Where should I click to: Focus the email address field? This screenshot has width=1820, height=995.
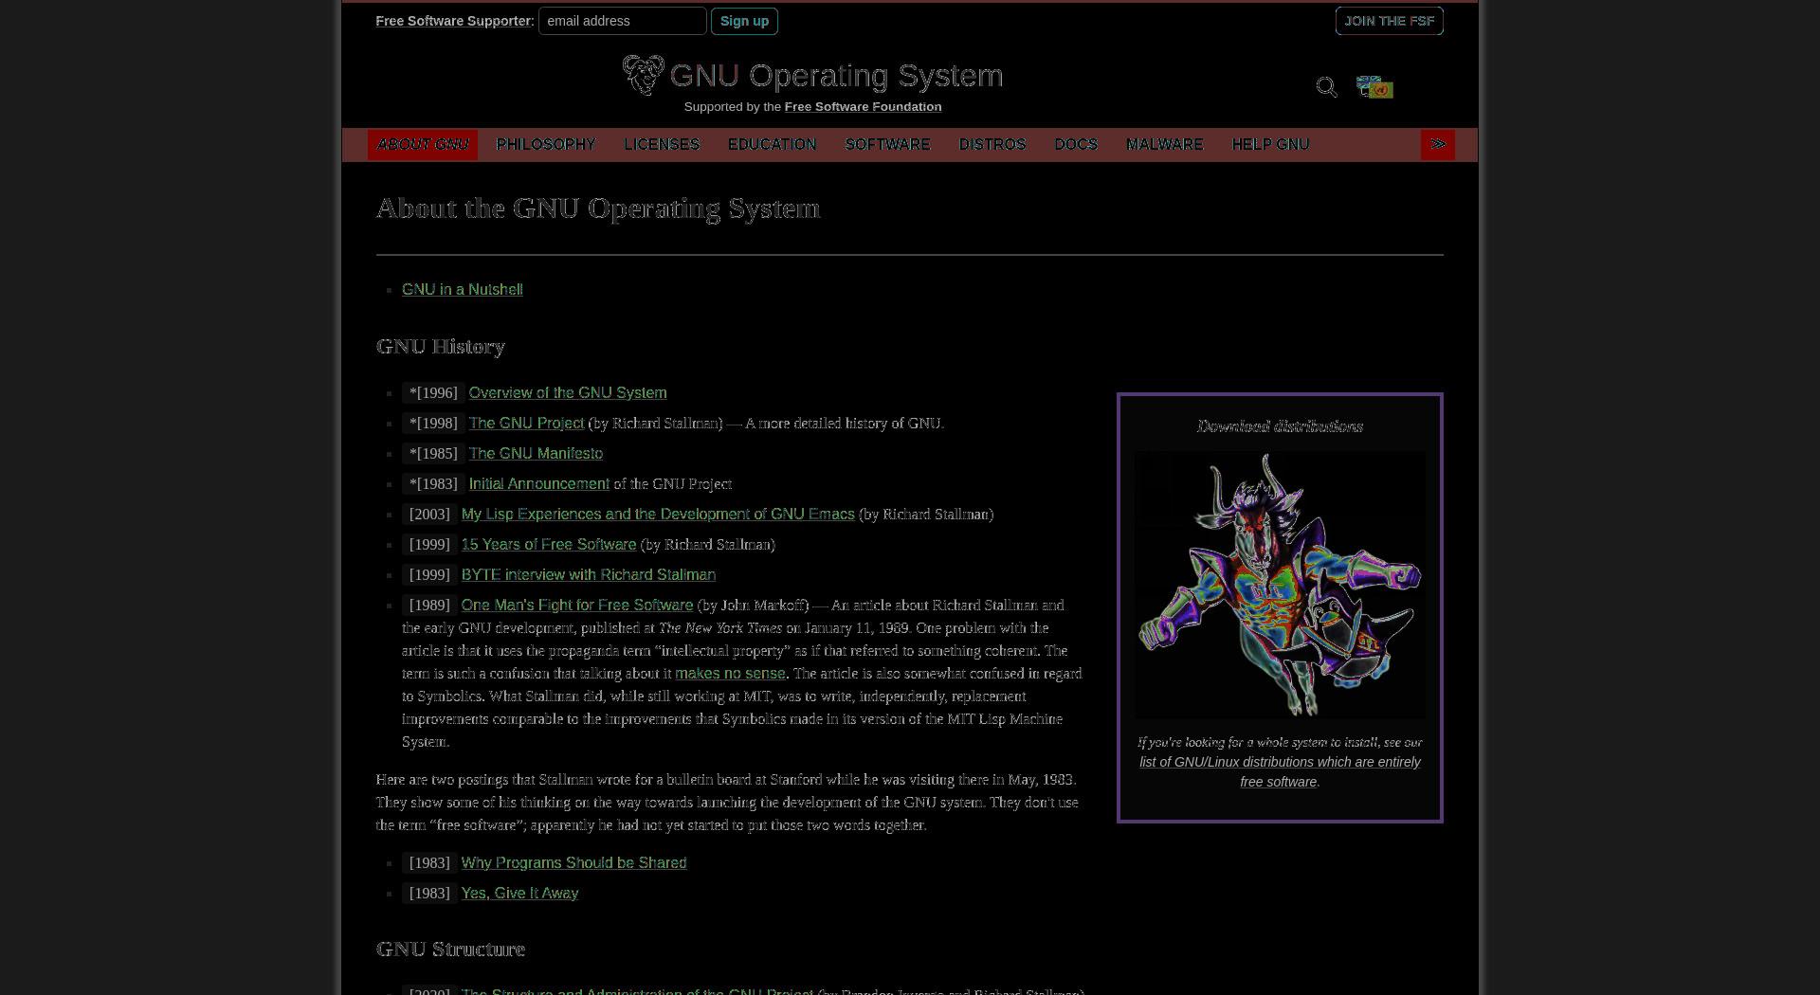[x=623, y=21]
